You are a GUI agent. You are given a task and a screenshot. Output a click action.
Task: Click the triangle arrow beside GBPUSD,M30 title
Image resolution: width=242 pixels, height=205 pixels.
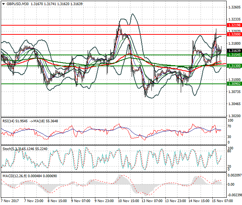click(3, 4)
